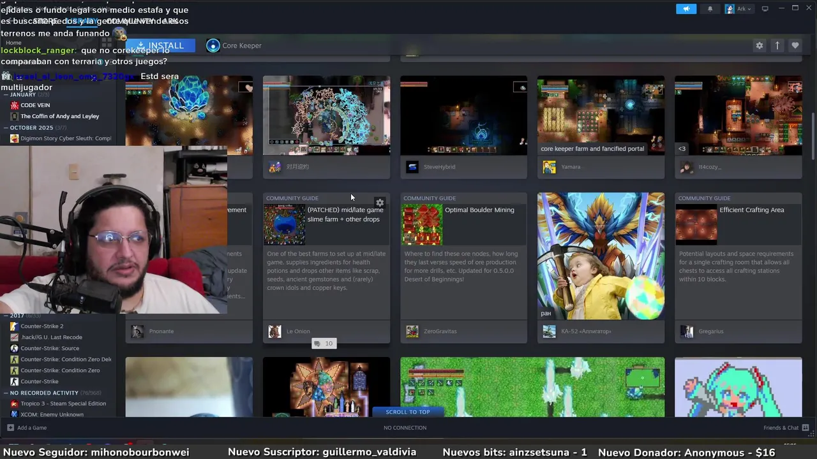Open It4cozy_'s profile avatar
This screenshot has width=817, height=459.
point(687,167)
